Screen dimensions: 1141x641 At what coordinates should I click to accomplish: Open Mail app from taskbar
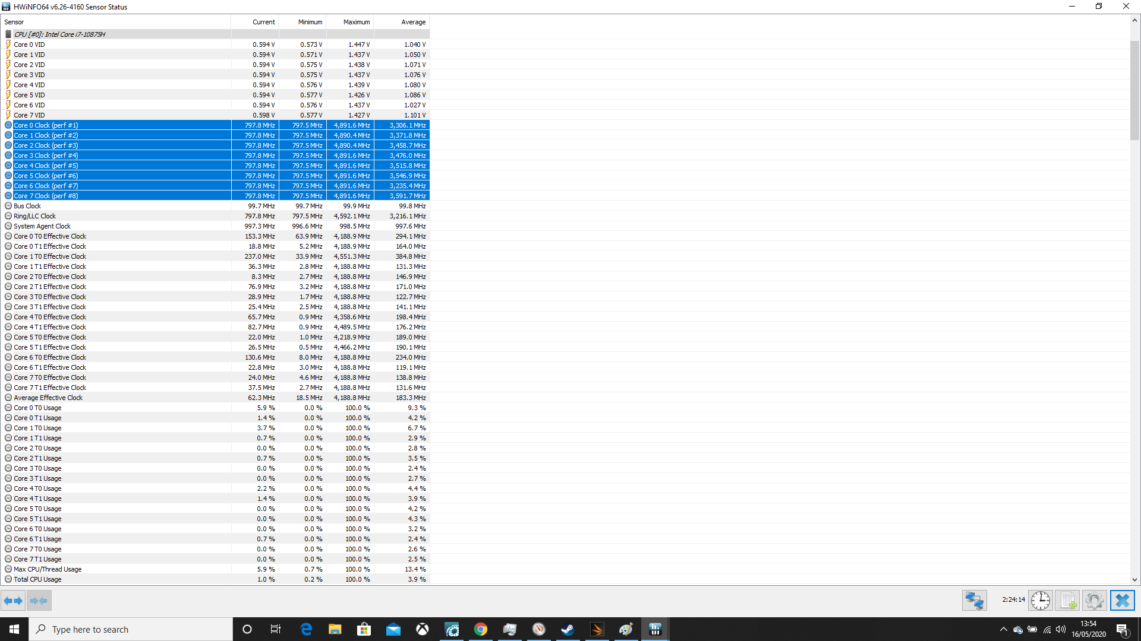393,629
